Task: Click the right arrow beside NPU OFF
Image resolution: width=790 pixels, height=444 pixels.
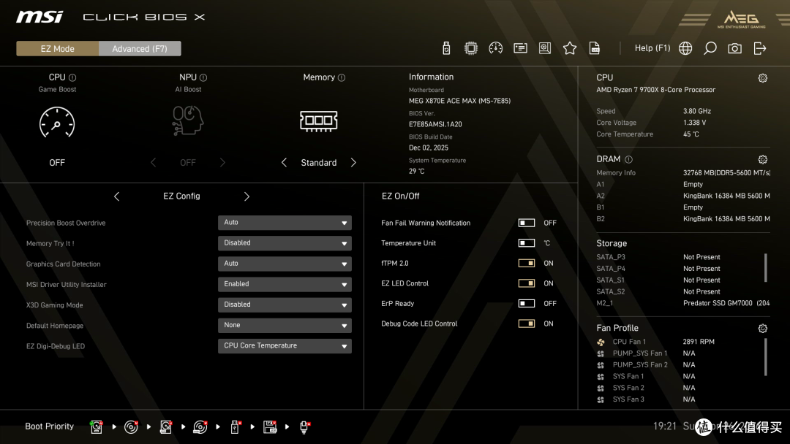Action: pyautogui.click(x=222, y=162)
